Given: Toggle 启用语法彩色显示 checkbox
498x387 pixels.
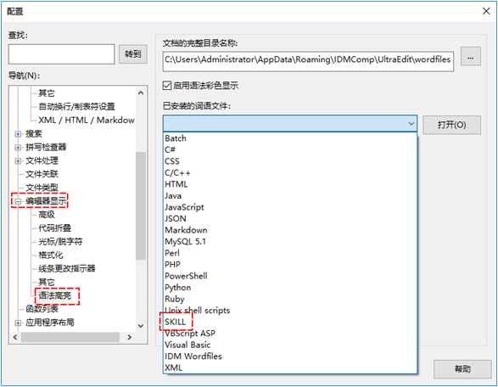Looking at the screenshot, I should [x=167, y=86].
